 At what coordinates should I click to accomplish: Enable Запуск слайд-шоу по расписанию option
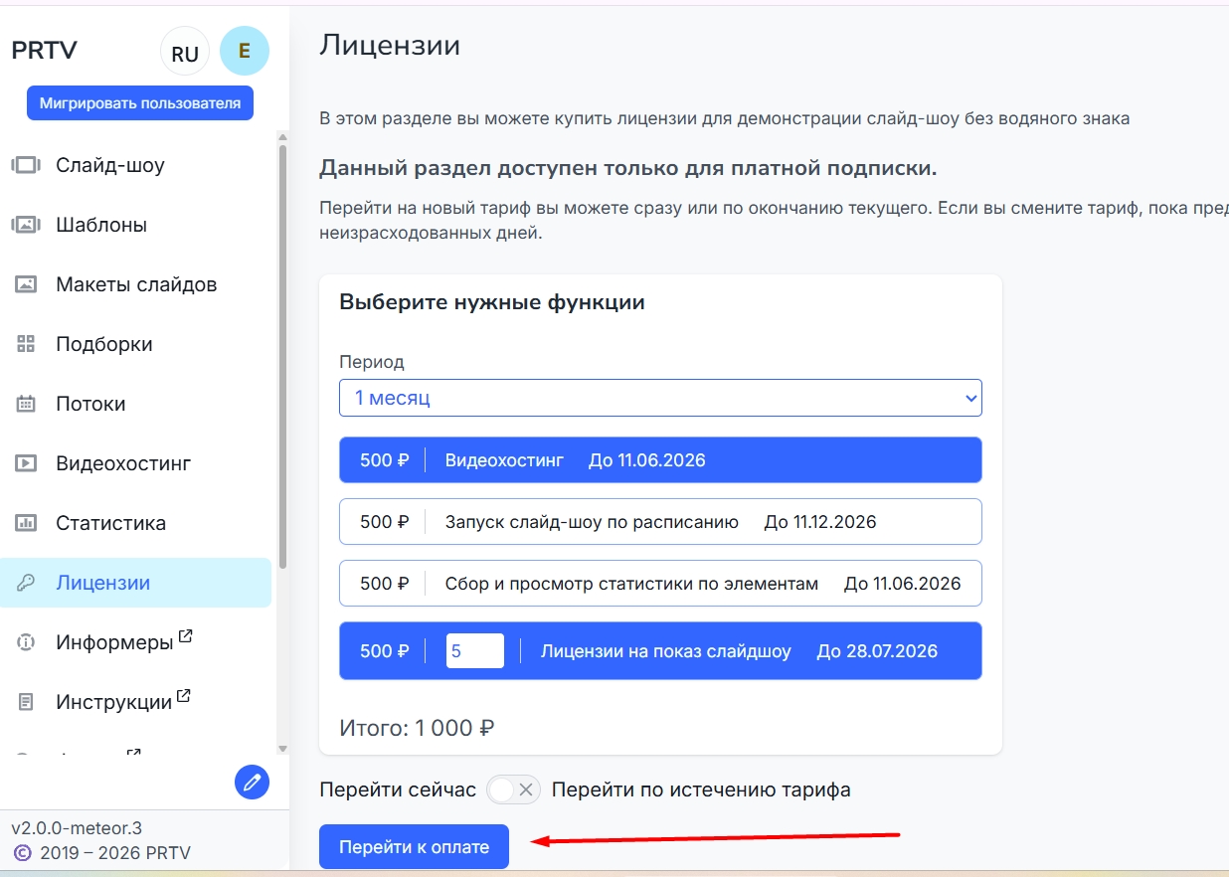660,522
